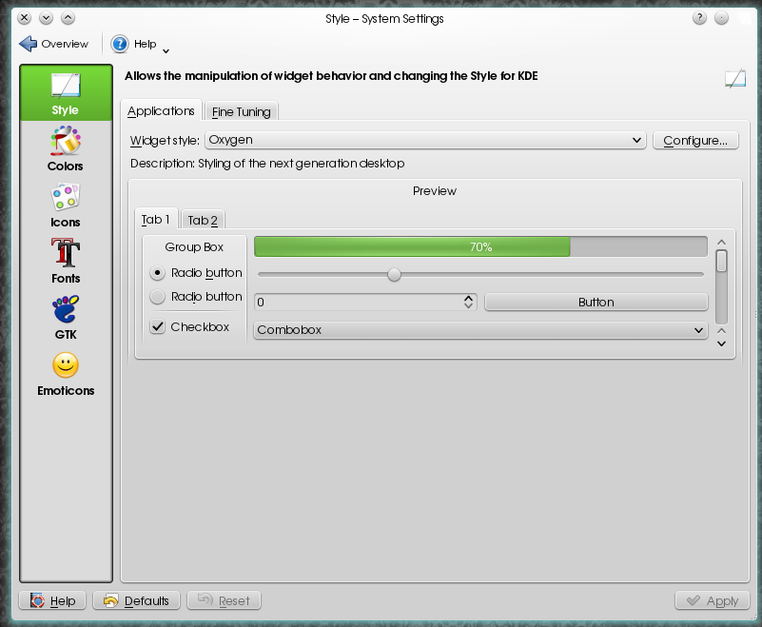
Task: Click the Help toolbar button
Action: [133, 44]
